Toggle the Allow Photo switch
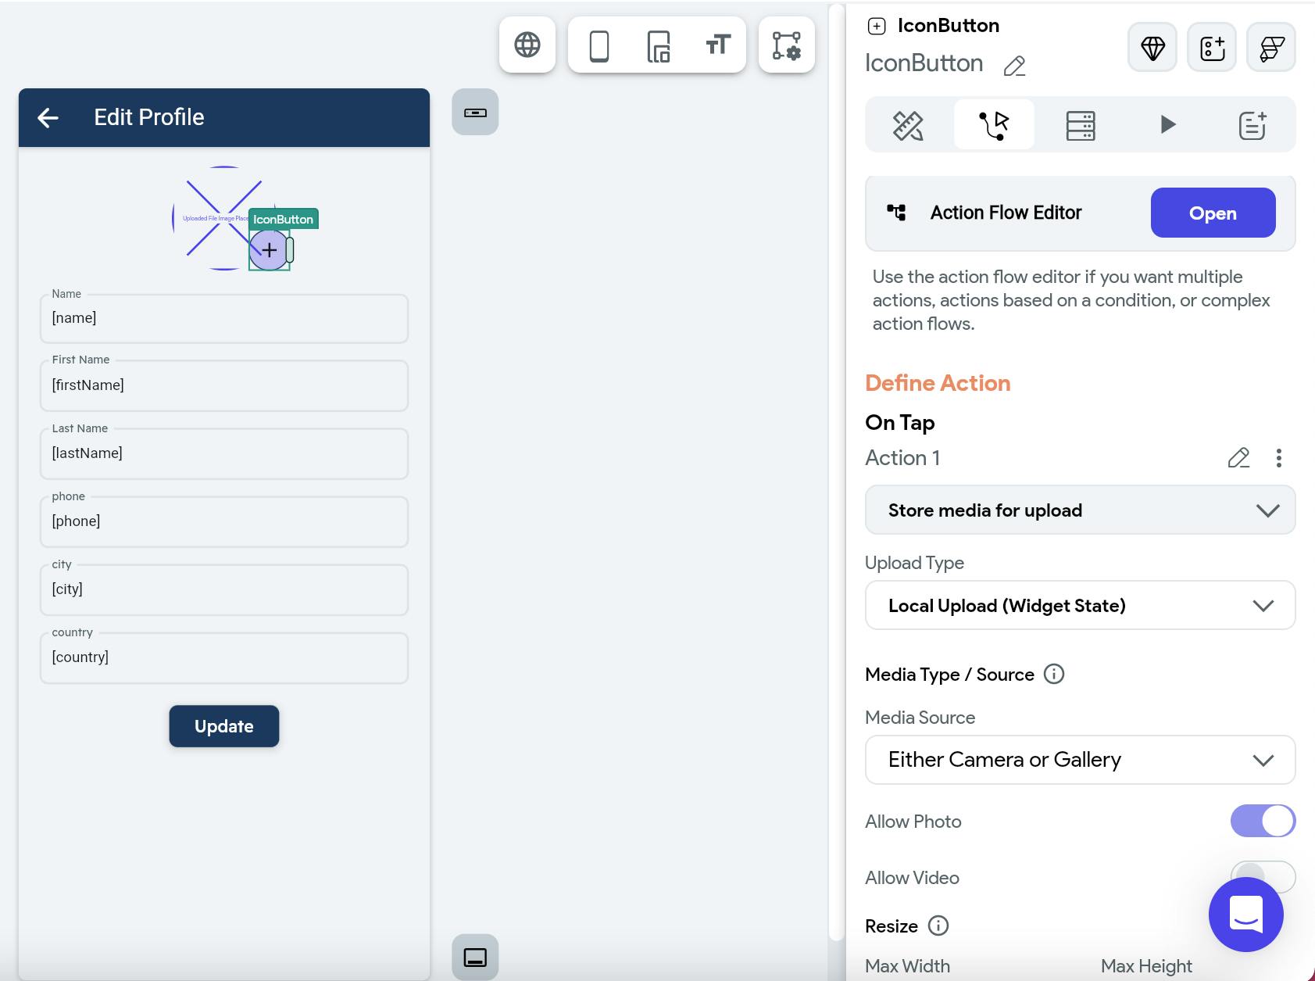 [1263, 821]
